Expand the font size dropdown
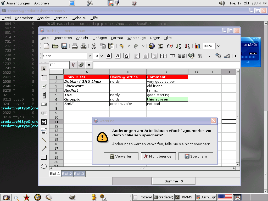 click(x=102, y=56)
